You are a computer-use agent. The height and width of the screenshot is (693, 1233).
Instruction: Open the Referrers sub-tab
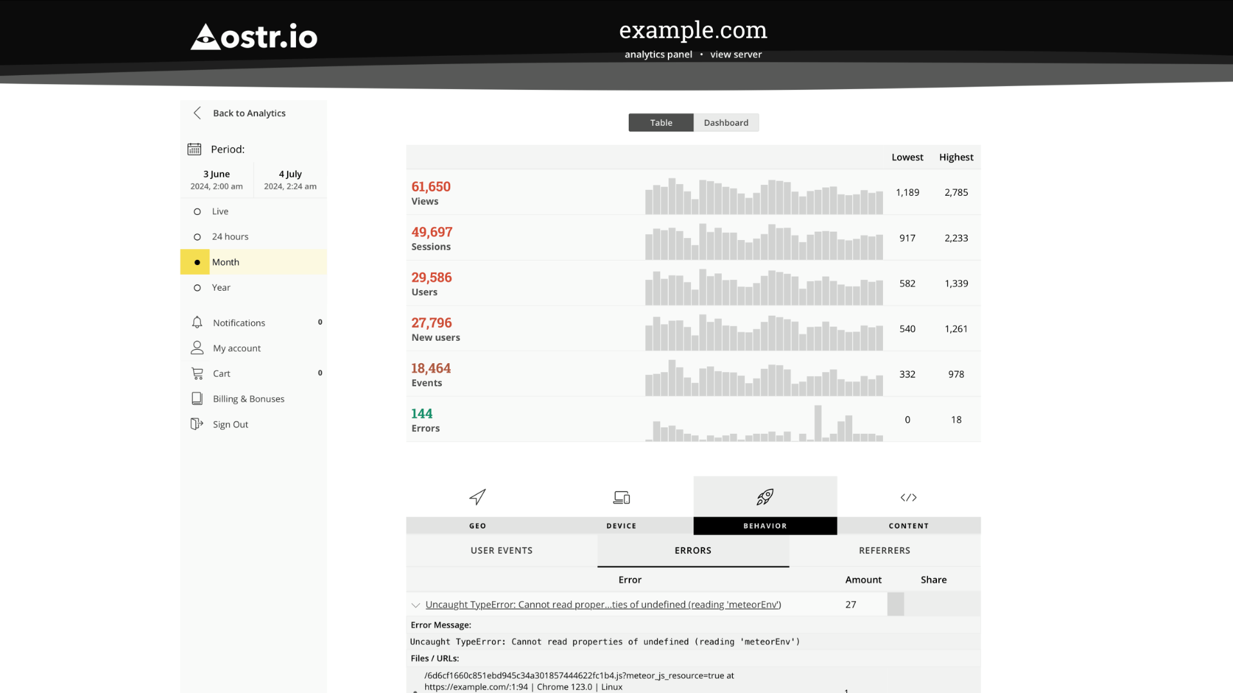coord(884,551)
